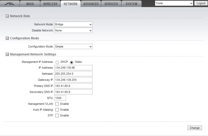The image size is (208, 136).
Task: Enable the STP checkbox
Action: pos(57,115)
